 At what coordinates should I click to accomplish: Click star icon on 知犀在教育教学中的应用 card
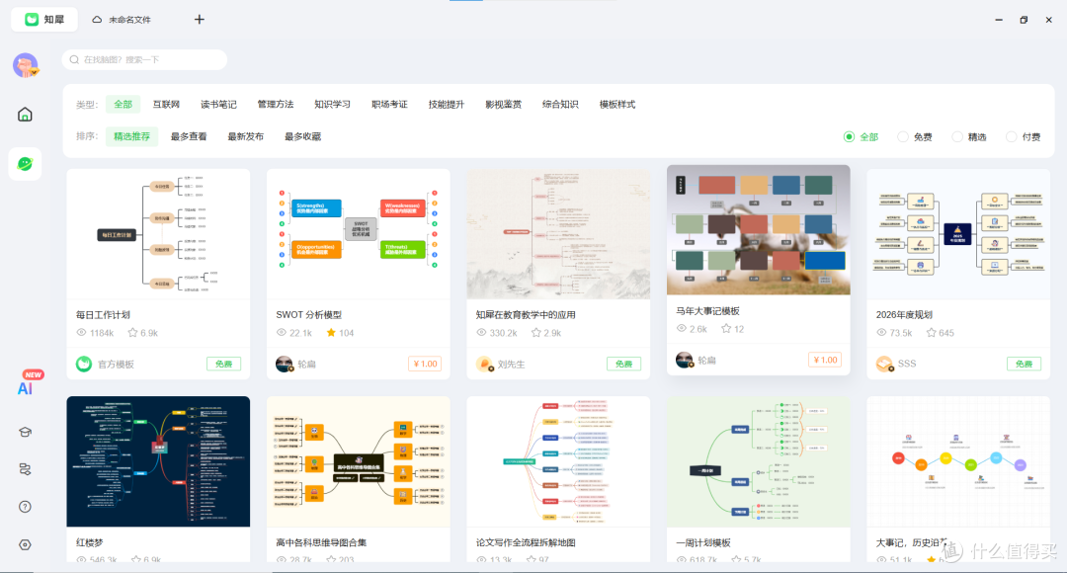click(x=536, y=333)
